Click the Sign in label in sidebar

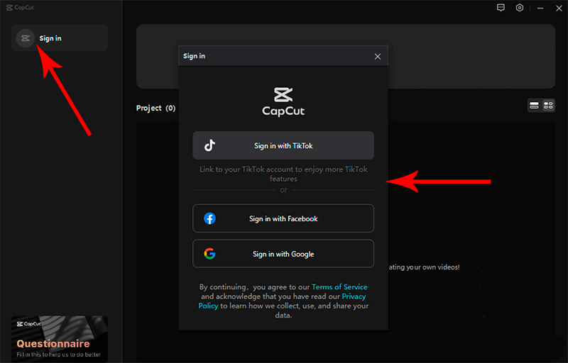click(x=50, y=38)
